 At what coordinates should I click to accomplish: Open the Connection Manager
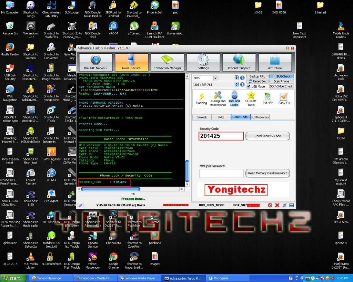pos(167,62)
